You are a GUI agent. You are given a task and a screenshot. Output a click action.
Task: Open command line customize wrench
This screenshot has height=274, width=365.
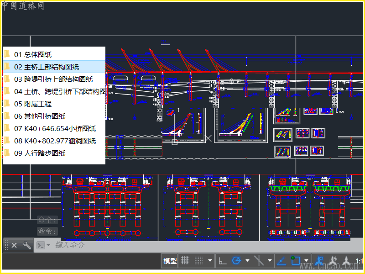pos(27,245)
